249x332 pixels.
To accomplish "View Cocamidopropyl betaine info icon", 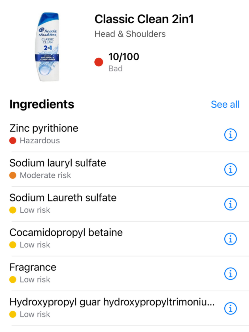I will click(231, 239).
